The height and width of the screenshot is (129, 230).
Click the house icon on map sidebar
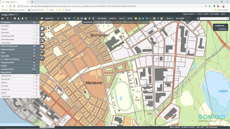pyautogui.click(x=42, y=34)
